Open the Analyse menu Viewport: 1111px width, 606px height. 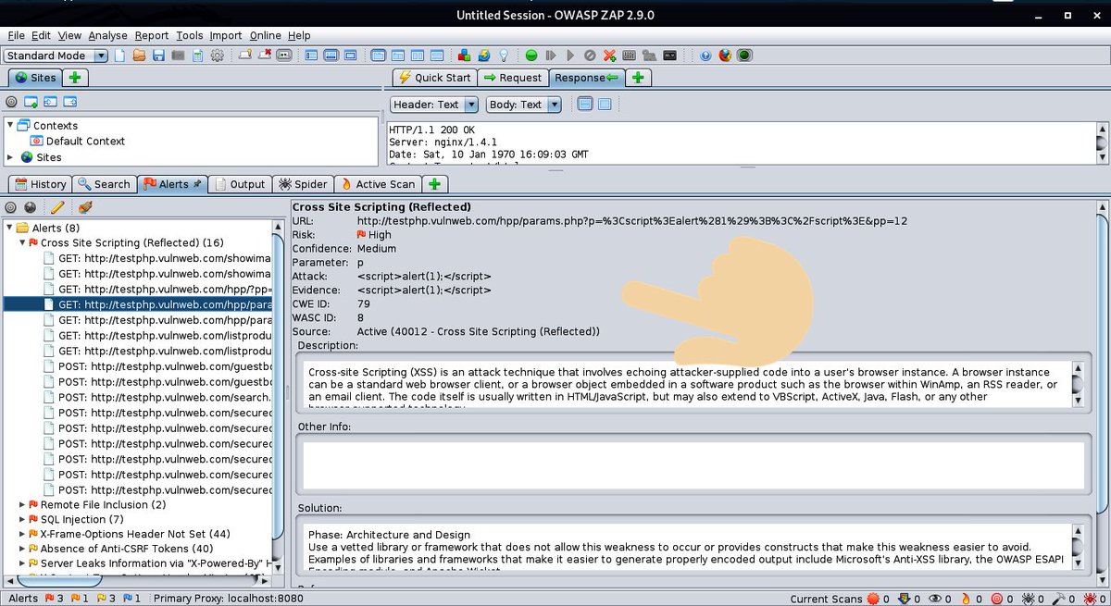108,35
